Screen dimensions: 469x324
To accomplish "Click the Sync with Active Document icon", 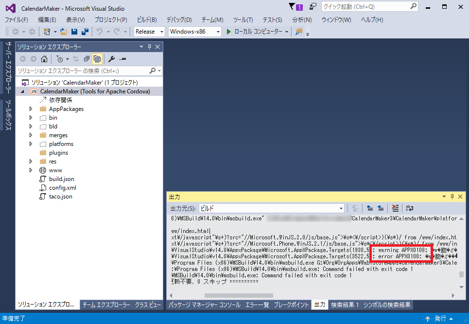I will [x=76, y=59].
